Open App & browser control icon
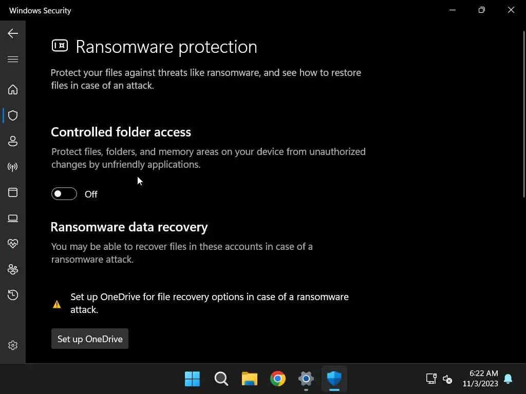Screen dimensions: 526x394 pos(13,192)
